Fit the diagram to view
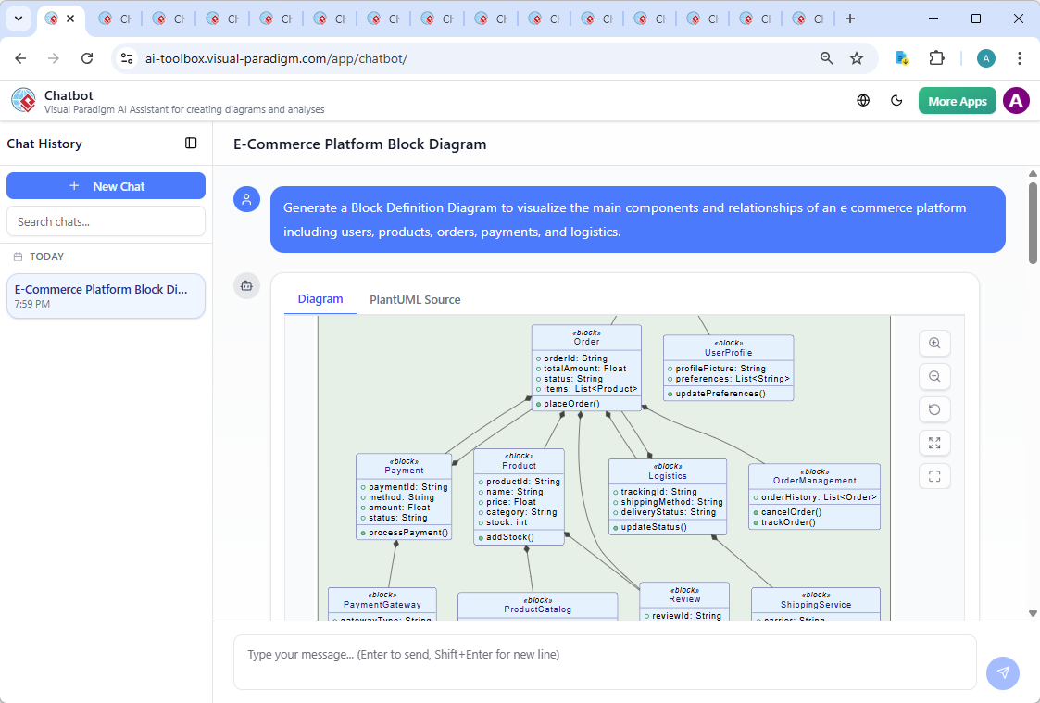 click(934, 476)
